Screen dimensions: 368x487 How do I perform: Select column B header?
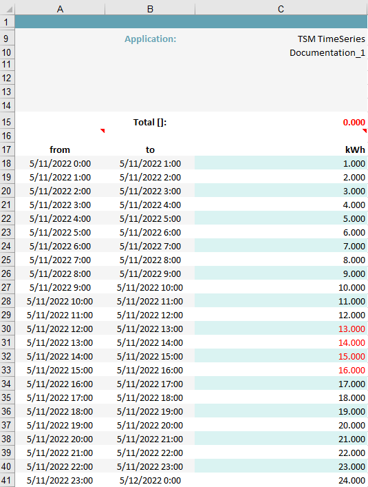tap(150, 9)
